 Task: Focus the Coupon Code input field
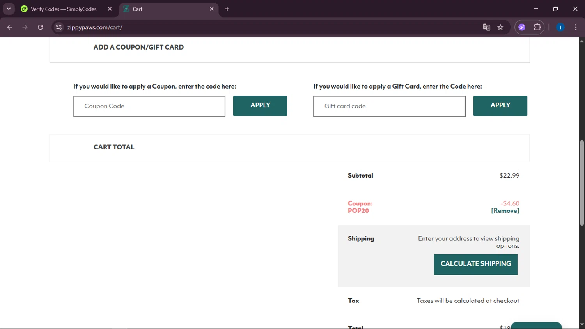[149, 106]
